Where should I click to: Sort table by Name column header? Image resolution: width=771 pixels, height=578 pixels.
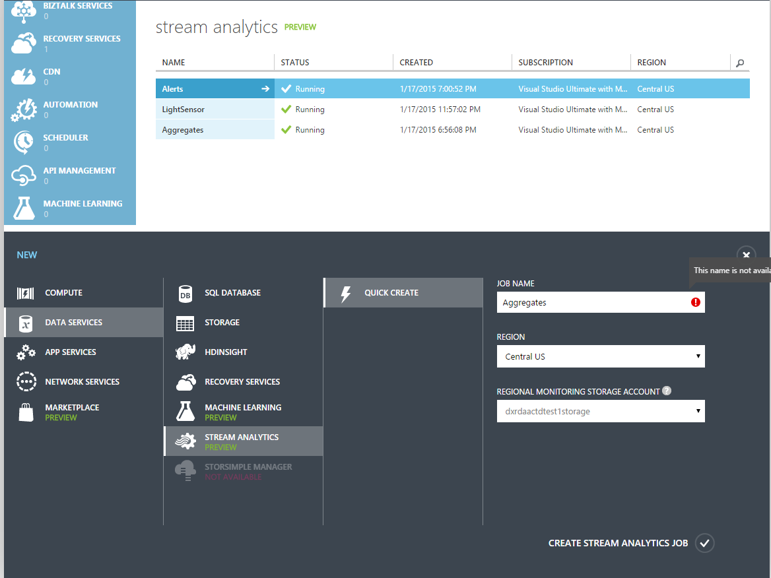point(174,63)
